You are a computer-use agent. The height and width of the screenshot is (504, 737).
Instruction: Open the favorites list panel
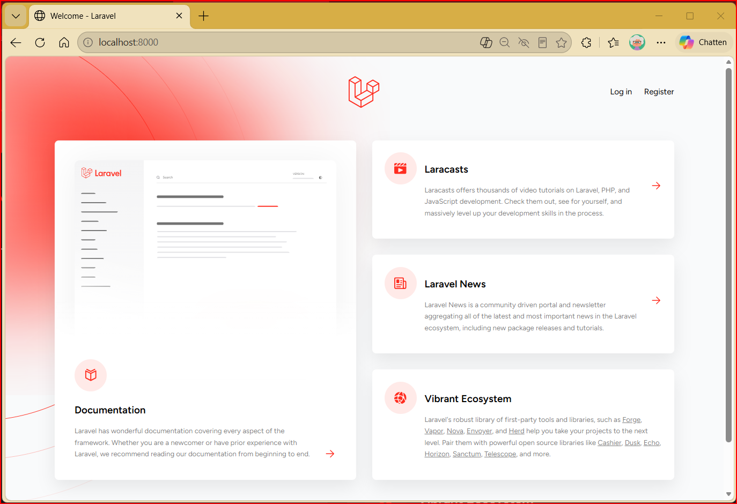pos(614,42)
